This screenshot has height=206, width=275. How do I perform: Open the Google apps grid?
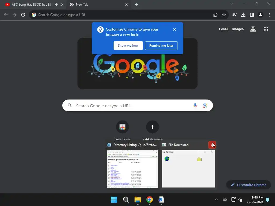266,29
